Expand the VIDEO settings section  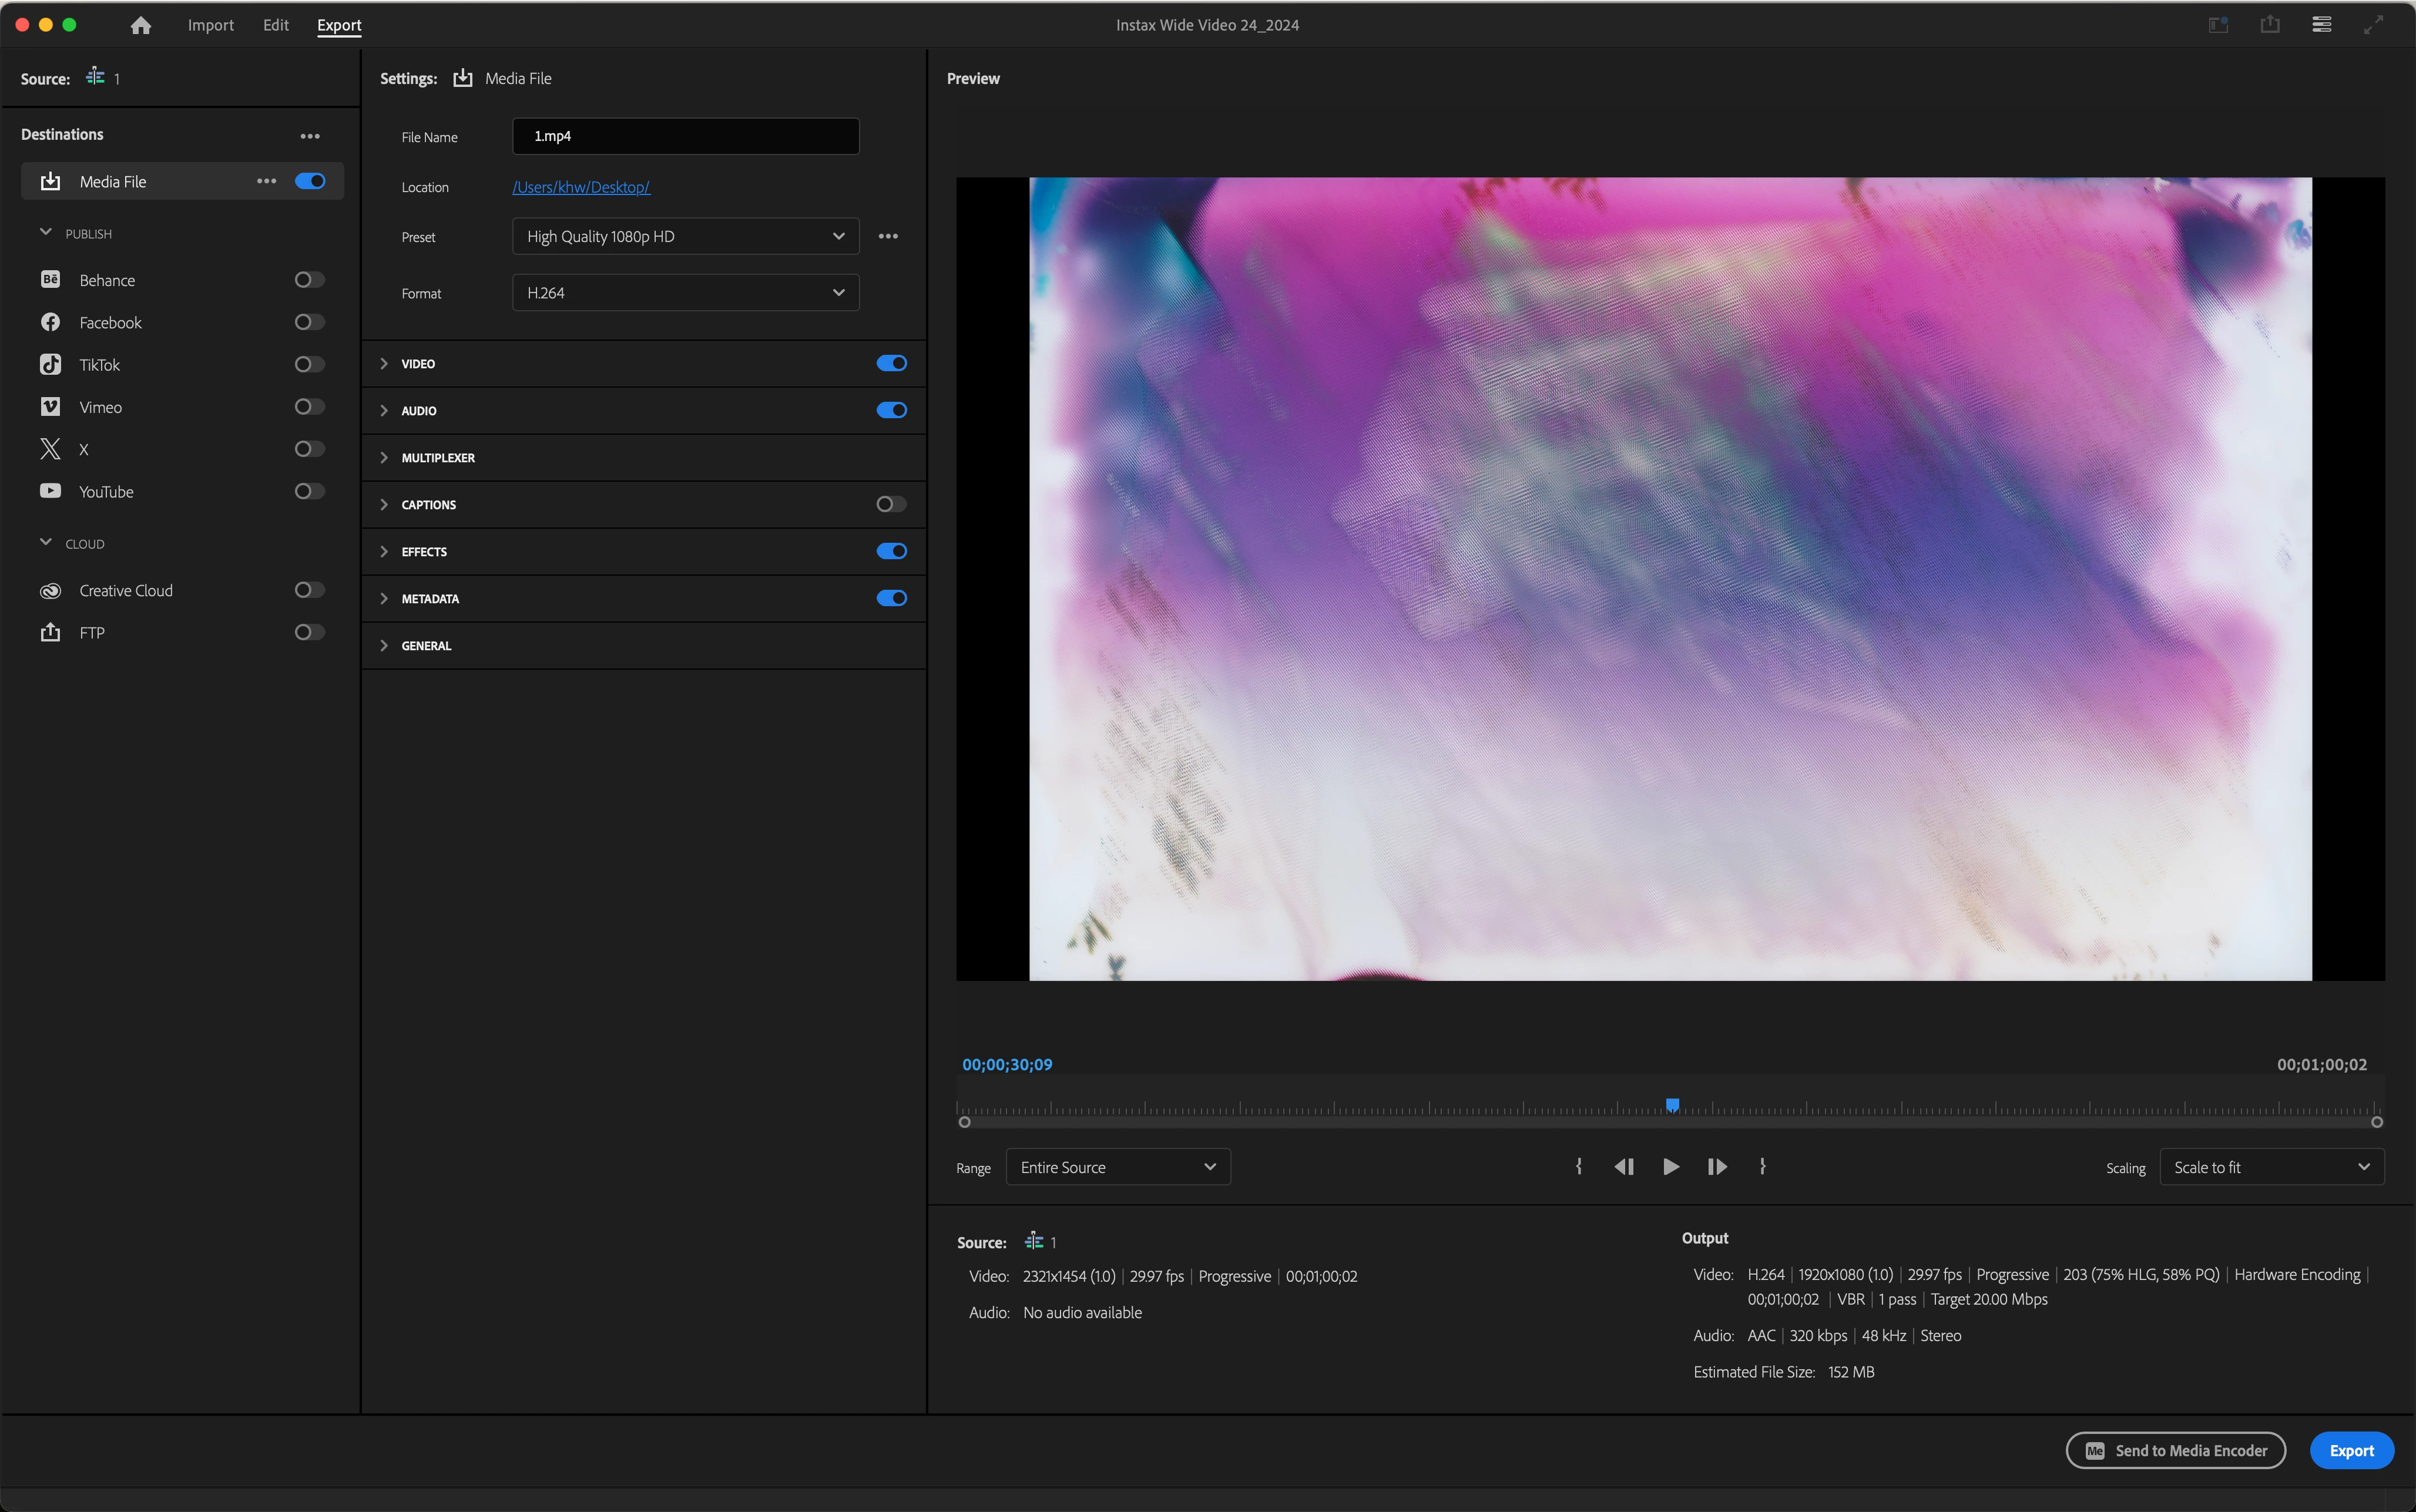coord(384,364)
